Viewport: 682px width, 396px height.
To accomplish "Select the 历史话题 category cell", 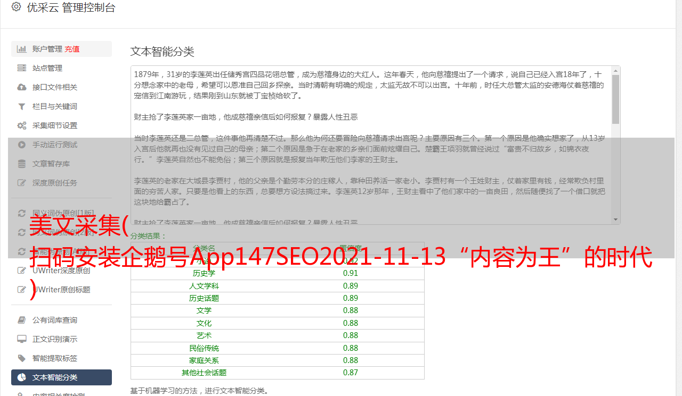I will pyautogui.click(x=204, y=298).
